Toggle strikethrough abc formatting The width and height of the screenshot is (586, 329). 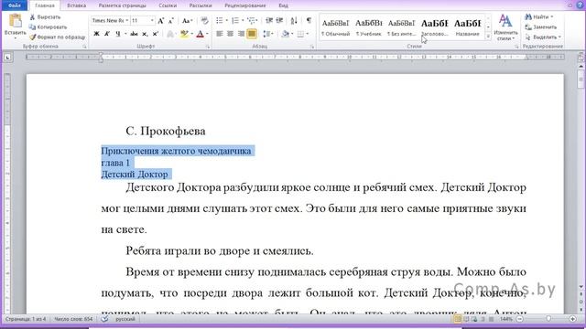tap(134, 34)
